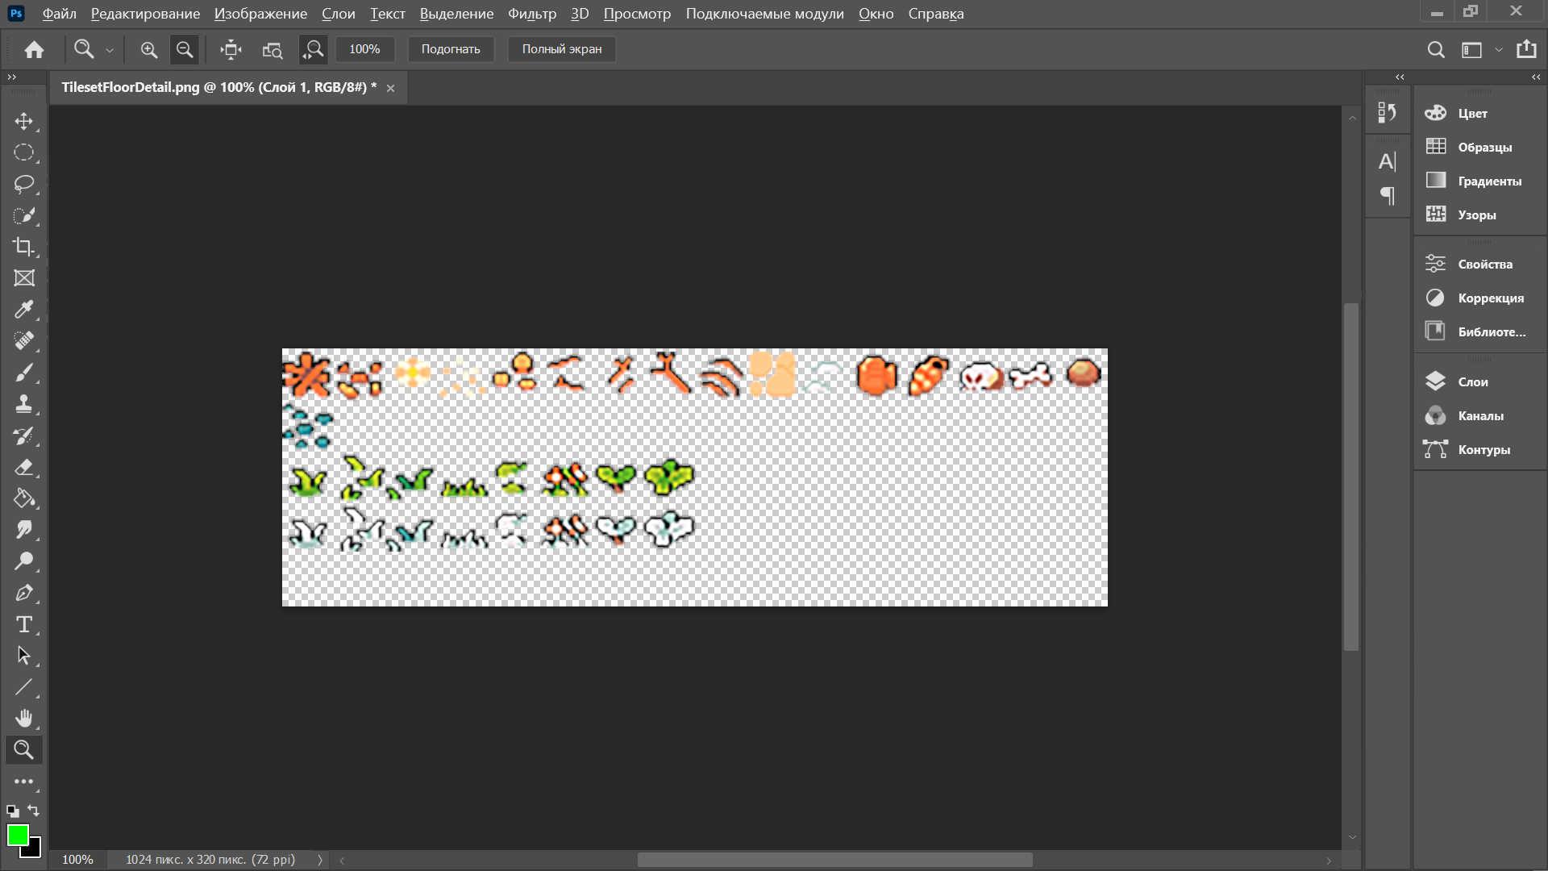Open the green foreground color picker

(x=17, y=835)
